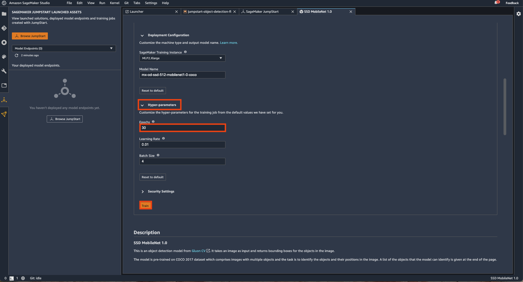The width and height of the screenshot is (523, 282).
Task: Close the SSD MobileNet 1.0 tab
Action: click(351, 12)
